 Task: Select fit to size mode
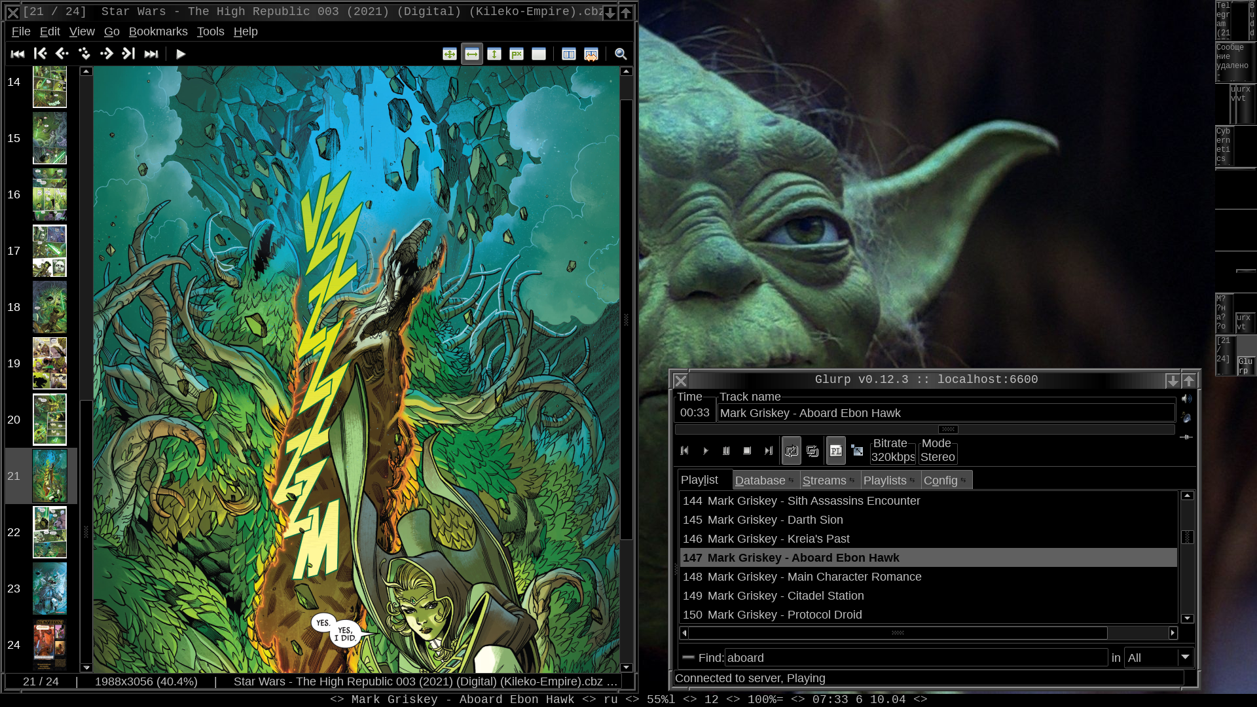click(x=517, y=54)
